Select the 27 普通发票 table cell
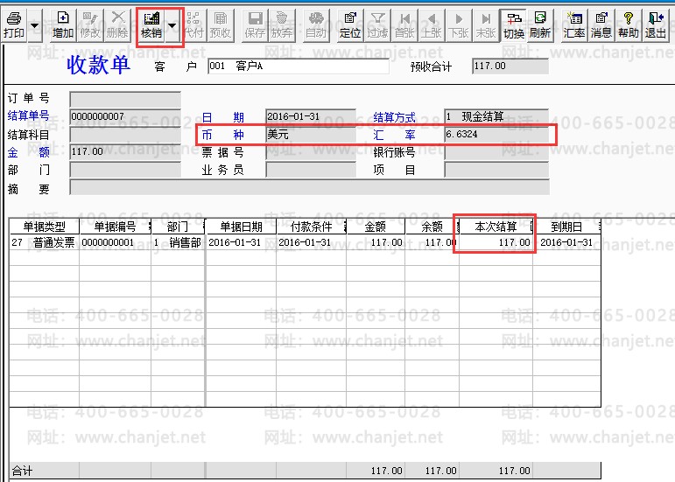The image size is (675, 482). click(45, 242)
